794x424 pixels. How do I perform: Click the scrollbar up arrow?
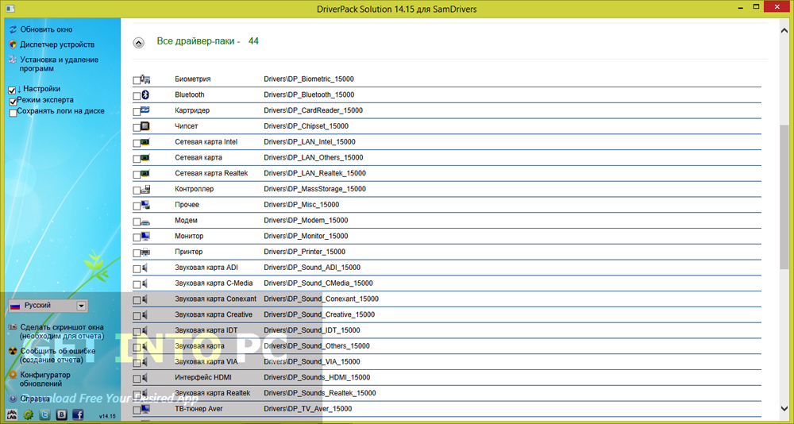[784, 30]
